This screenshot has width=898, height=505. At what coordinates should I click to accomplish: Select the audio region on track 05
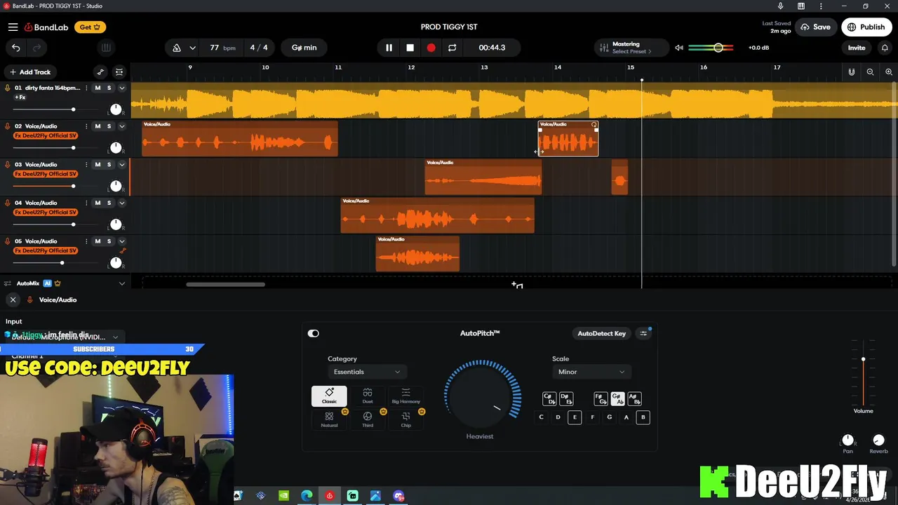pos(417,253)
